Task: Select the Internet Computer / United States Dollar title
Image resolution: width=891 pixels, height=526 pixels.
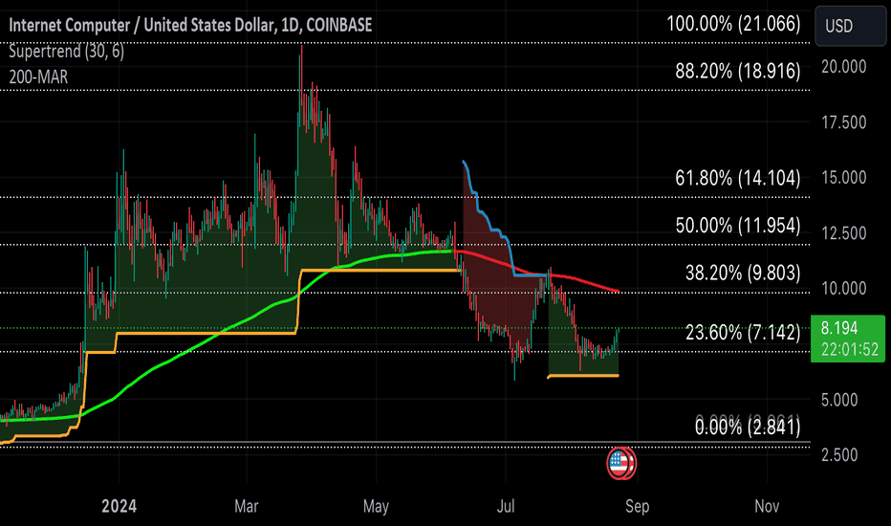Action: pos(190,25)
